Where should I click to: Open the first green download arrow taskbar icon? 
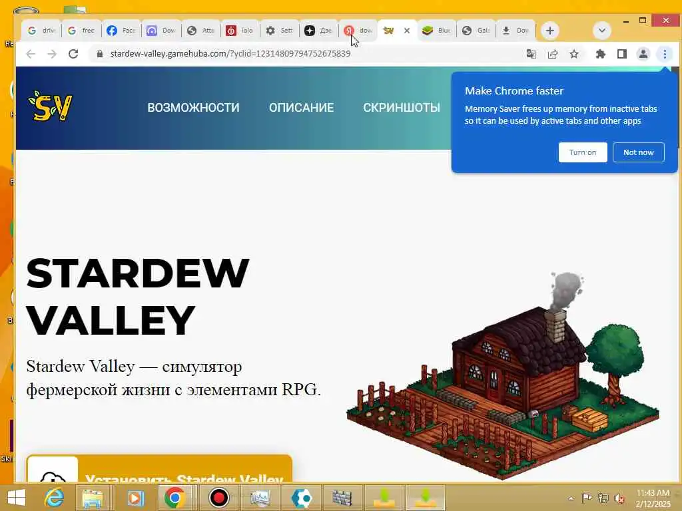384,498
